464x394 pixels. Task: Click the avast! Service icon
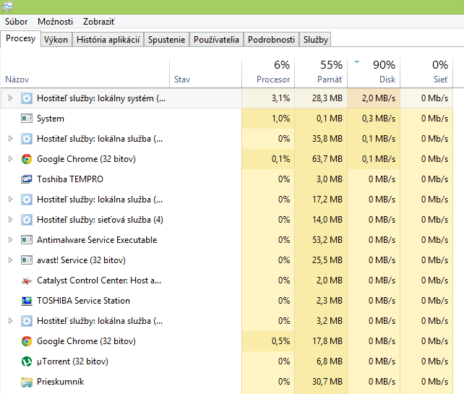pos(27,260)
